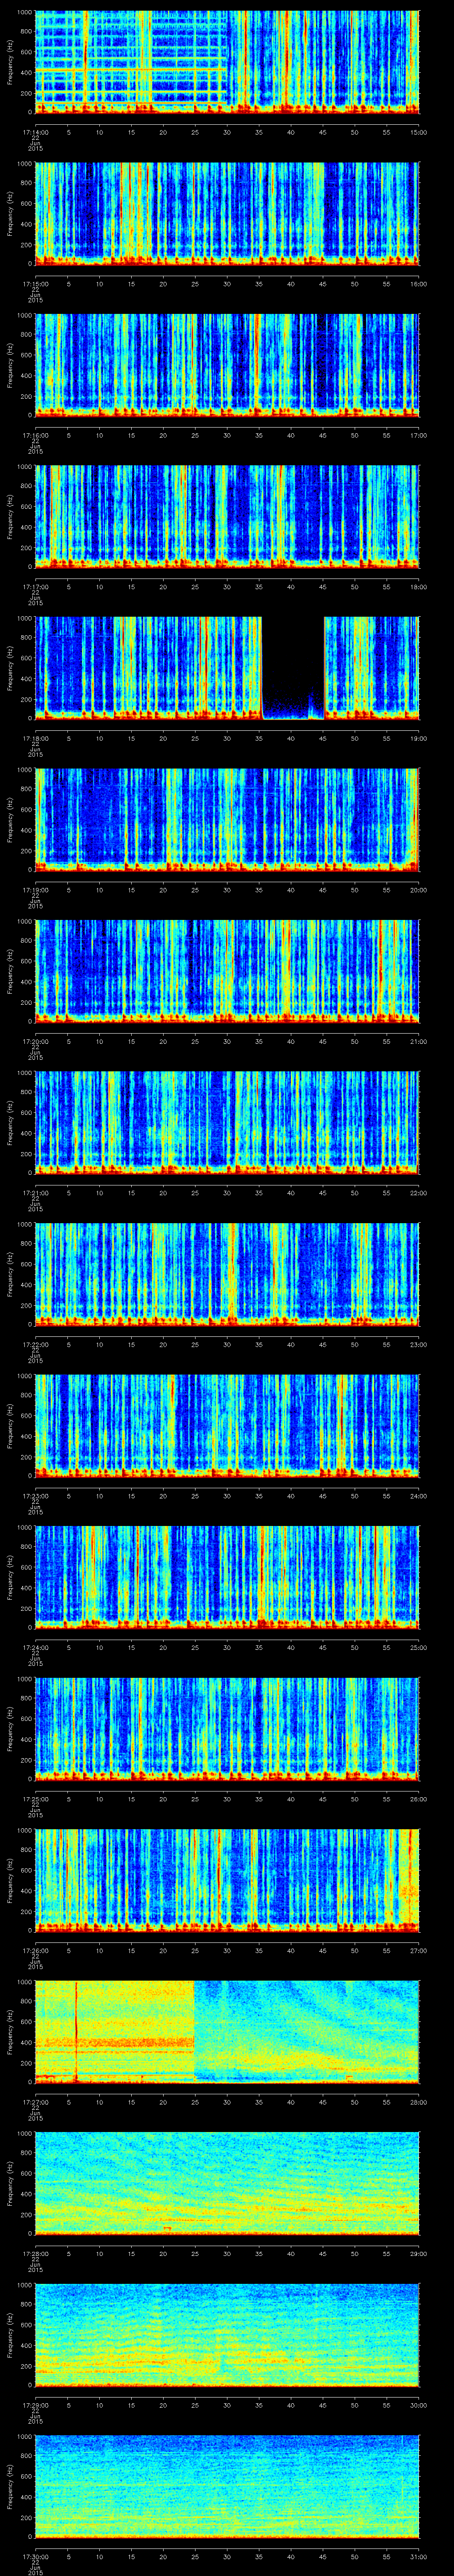Viewport: 454px width, 2576px height.
Task: Open the 17:21:00 spectrogram panel
Action: [227, 1121]
